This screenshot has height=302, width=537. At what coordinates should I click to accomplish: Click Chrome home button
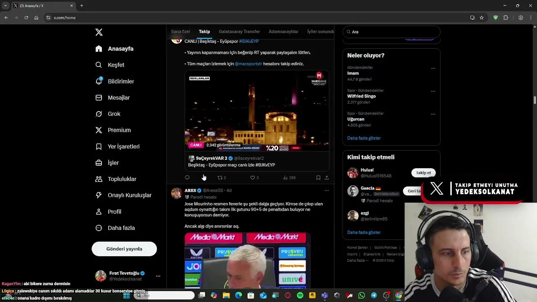click(36, 18)
